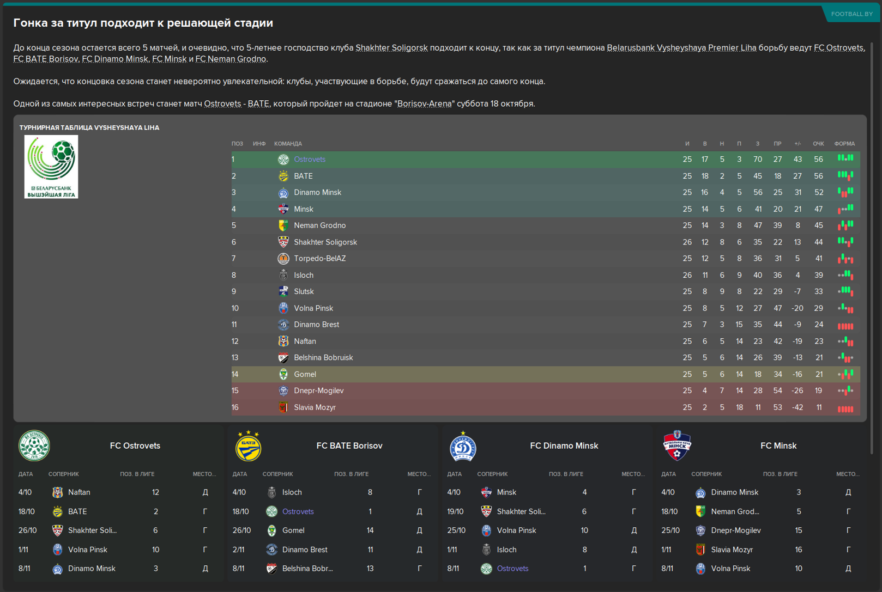Screen dimensions: 882x592
Task: Open the Borisov-Arena stadium link
Action: pos(425,103)
